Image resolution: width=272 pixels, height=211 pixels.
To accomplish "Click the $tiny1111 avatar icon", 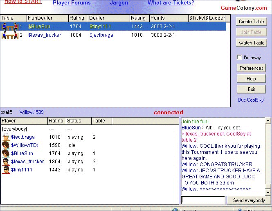I will coord(6,170).
